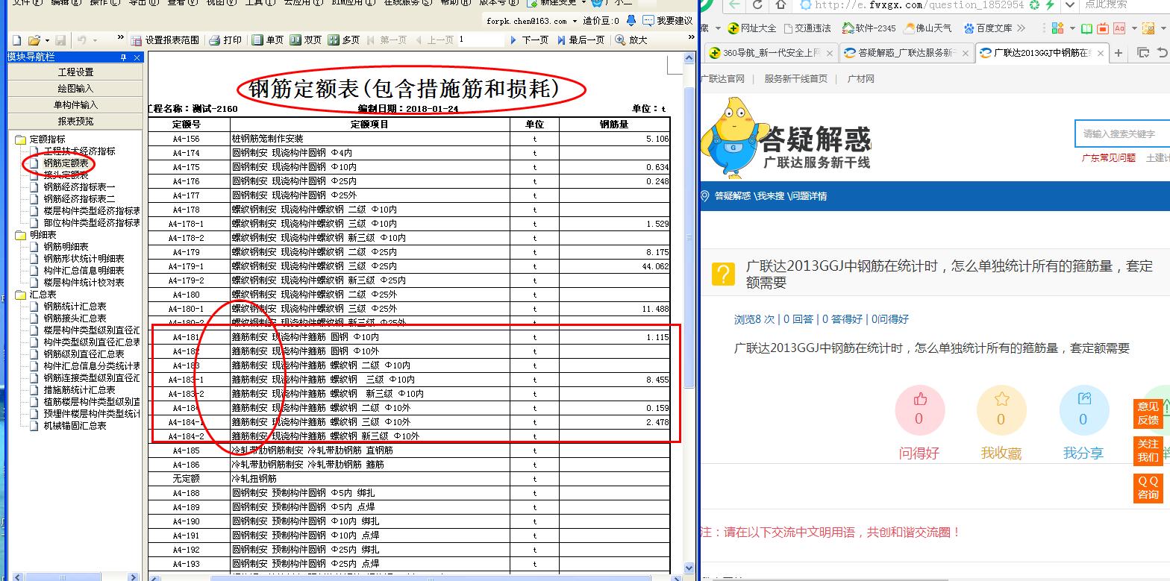
Task: Click the notification bell icon
Action: (x=631, y=21)
